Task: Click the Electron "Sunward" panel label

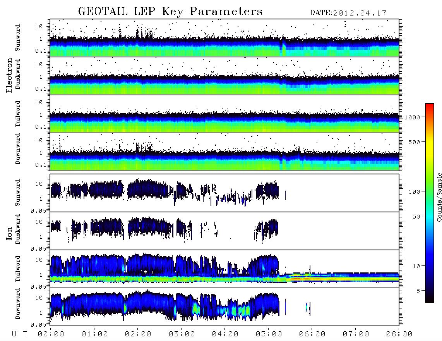Action: point(18,38)
